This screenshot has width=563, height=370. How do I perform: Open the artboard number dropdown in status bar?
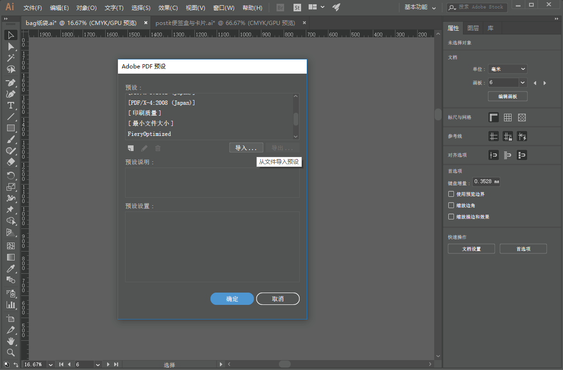pyautogui.click(x=98, y=365)
